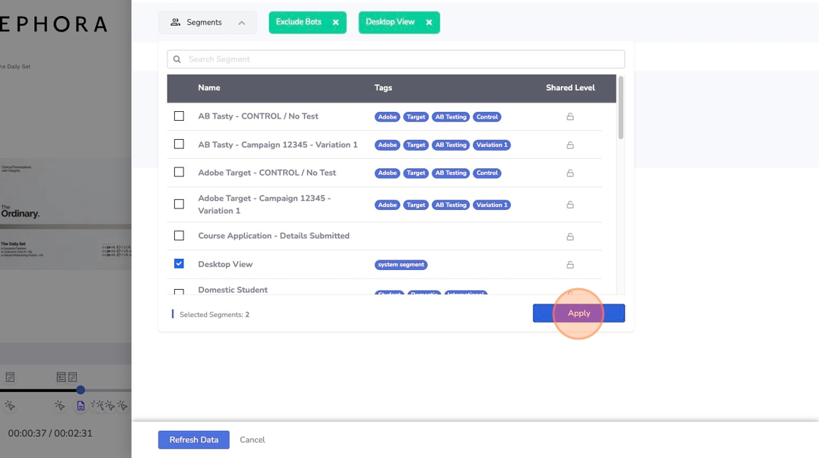Click the padlock icon for Adobe Target CONTROL row
The width and height of the screenshot is (819, 458).
pos(570,173)
